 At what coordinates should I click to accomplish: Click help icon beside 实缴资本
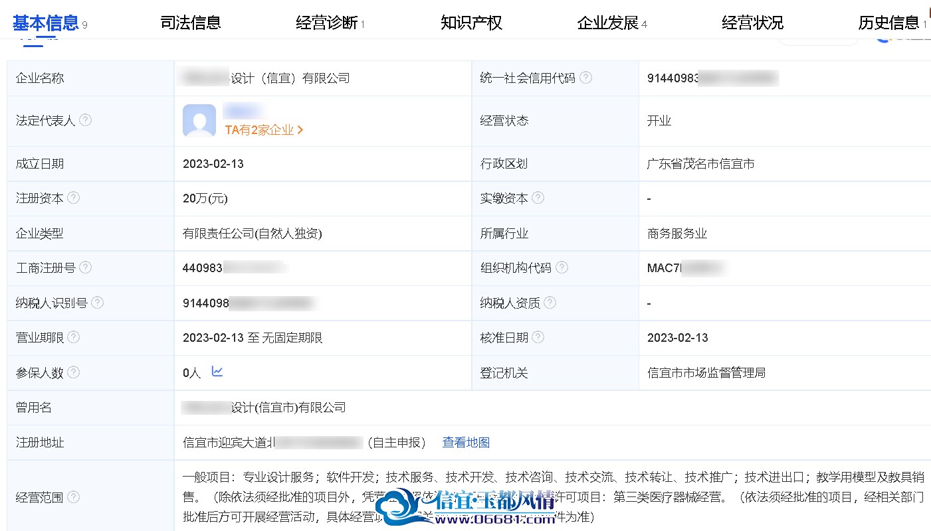point(538,198)
